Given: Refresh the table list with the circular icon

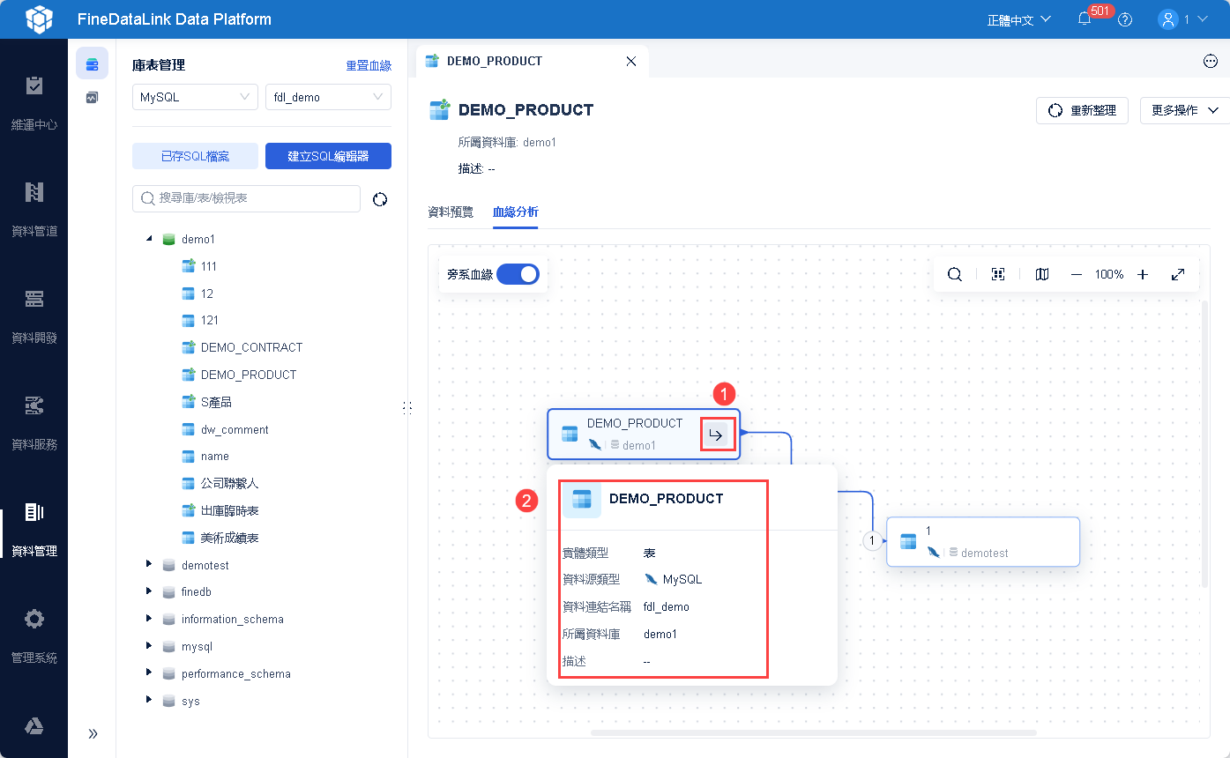Looking at the screenshot, I should pyautogui.click(x=380, y=199).
